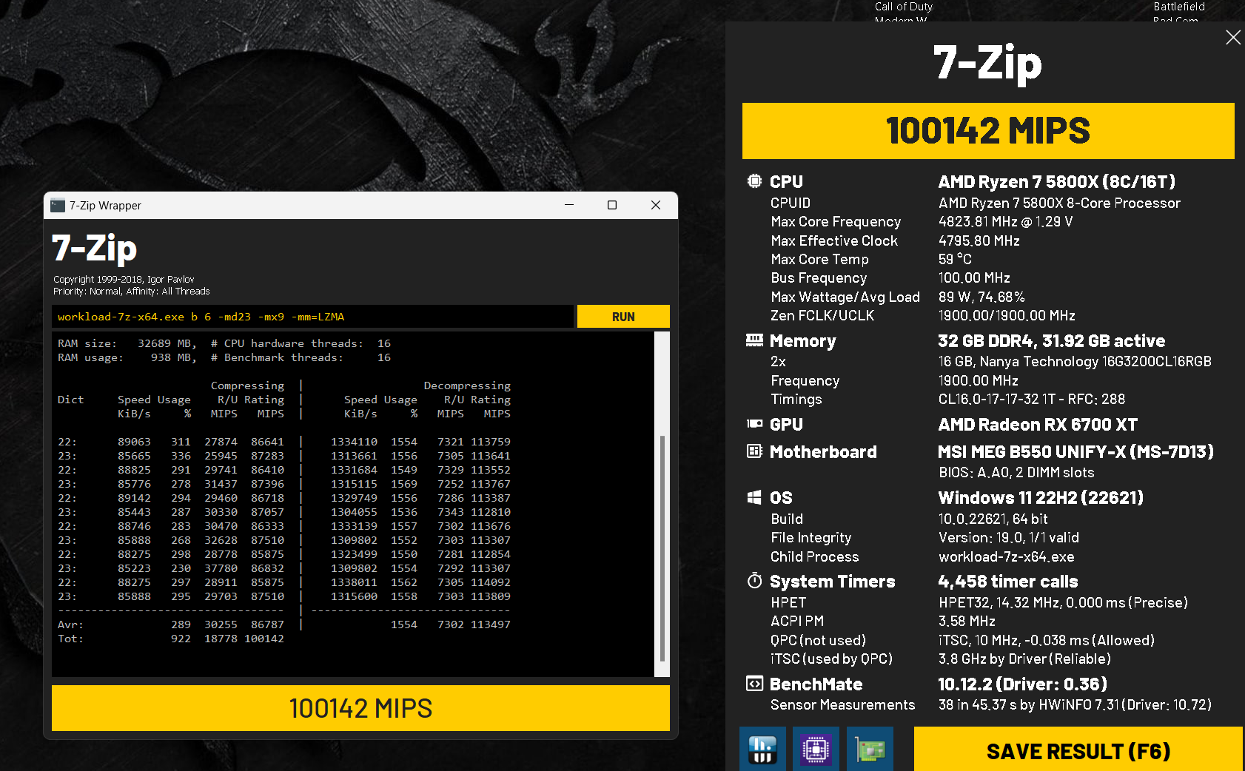Select '4795.80 MHz' effective clock value

(979, 240)
